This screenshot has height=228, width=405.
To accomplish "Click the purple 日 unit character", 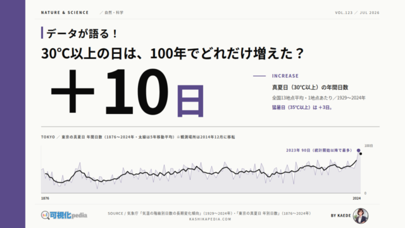I will pyautogui.click(x=190, y=101).
